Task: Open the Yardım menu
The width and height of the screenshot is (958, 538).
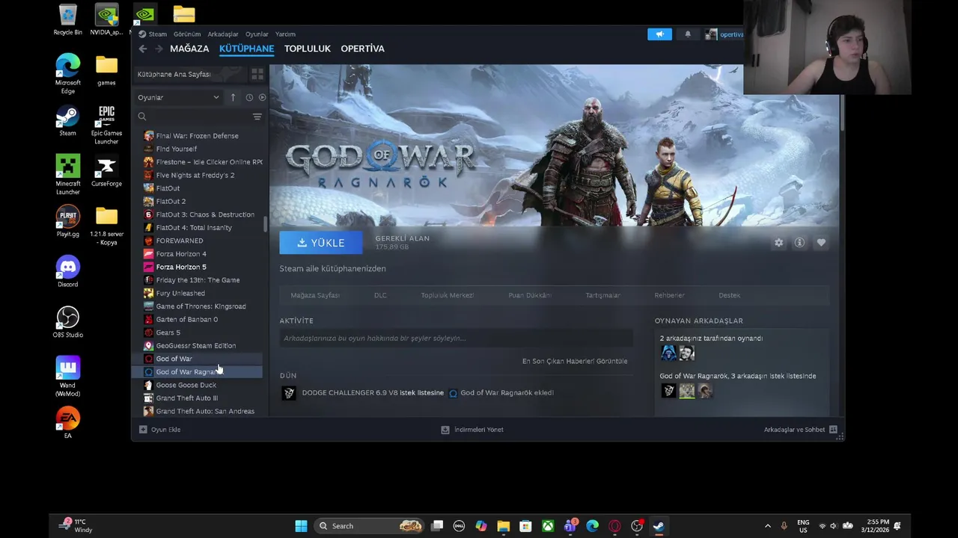Action: pyautogui.click(x=285, y=34)
